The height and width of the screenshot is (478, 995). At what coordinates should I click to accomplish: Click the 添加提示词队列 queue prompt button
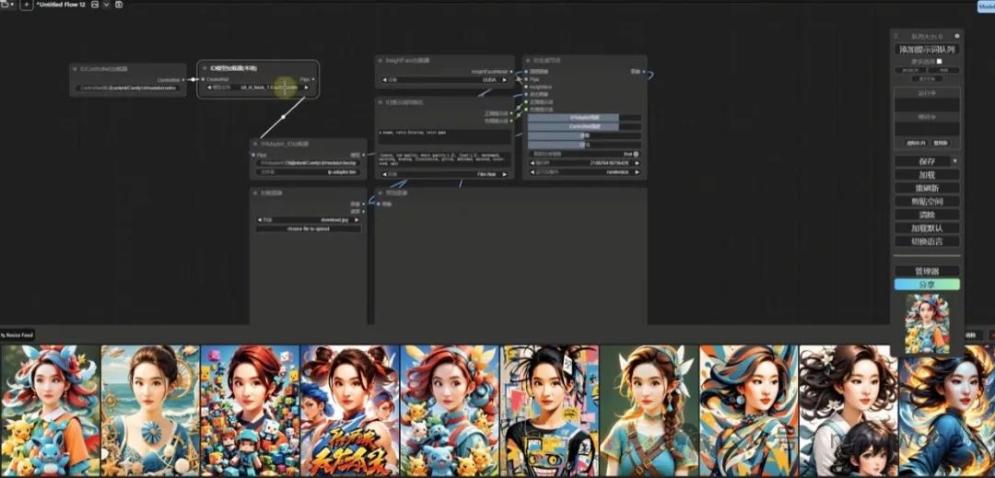927,49
